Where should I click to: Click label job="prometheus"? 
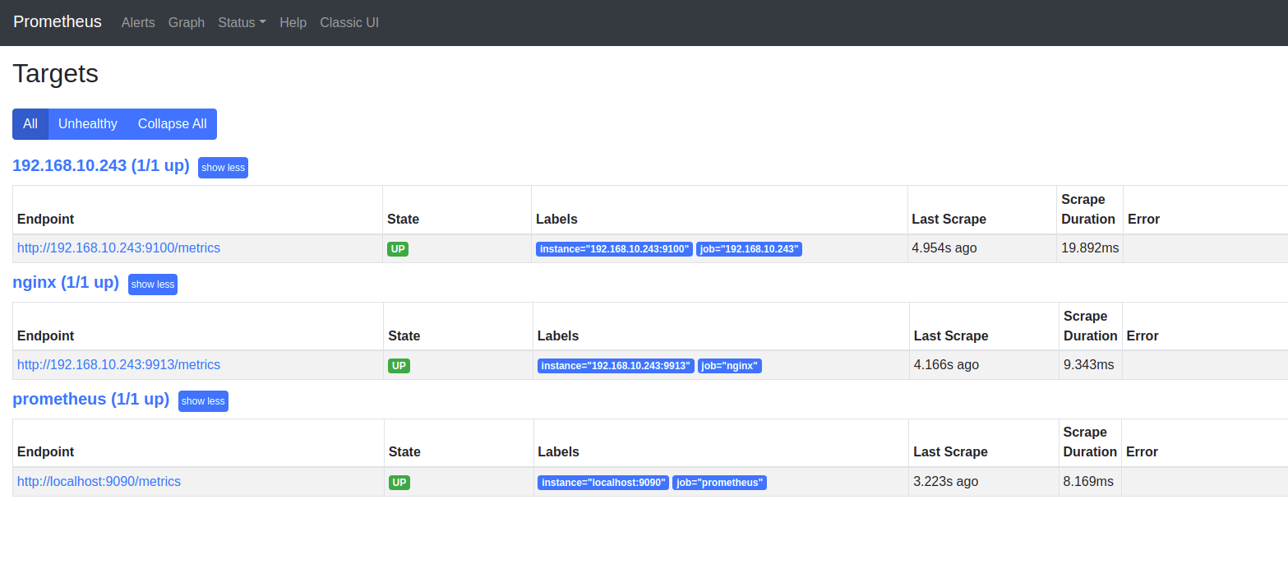point(719,483)
